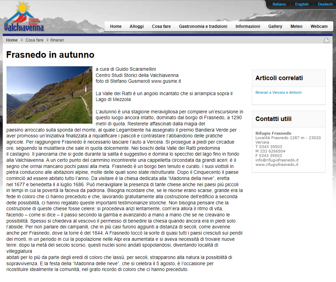Screen dimensions: 336x282
Task: Open the Alloggi menu
Action: [137, 26]
